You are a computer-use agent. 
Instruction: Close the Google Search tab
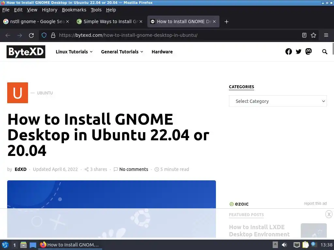pos(68,21)
